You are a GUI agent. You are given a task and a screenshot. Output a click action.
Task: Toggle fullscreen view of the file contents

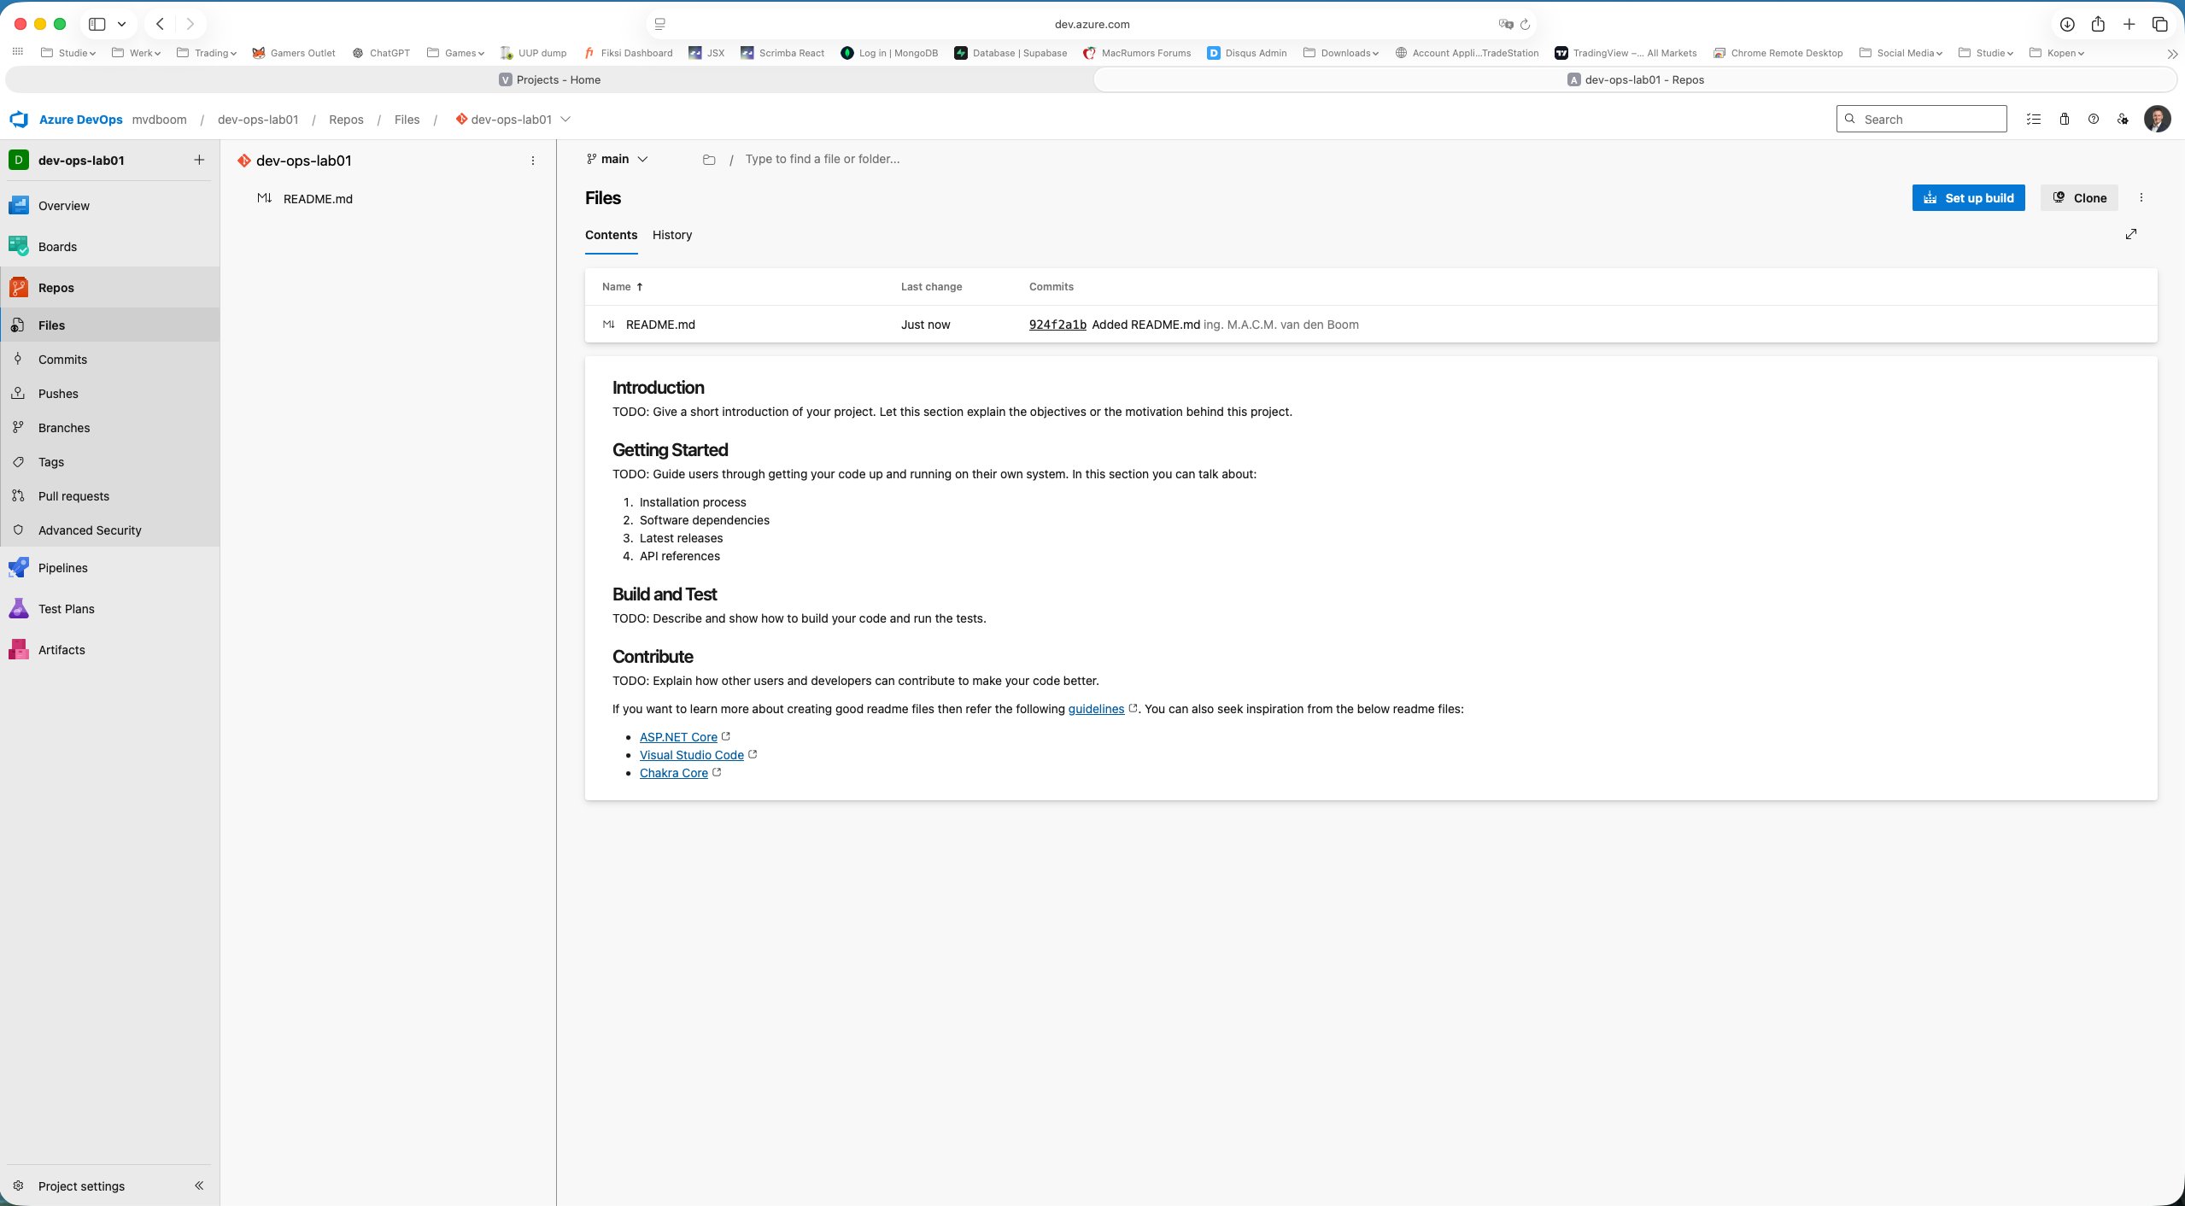pos(2131,233)
